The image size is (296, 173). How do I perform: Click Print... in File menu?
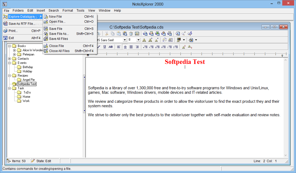tap(22, 31)
